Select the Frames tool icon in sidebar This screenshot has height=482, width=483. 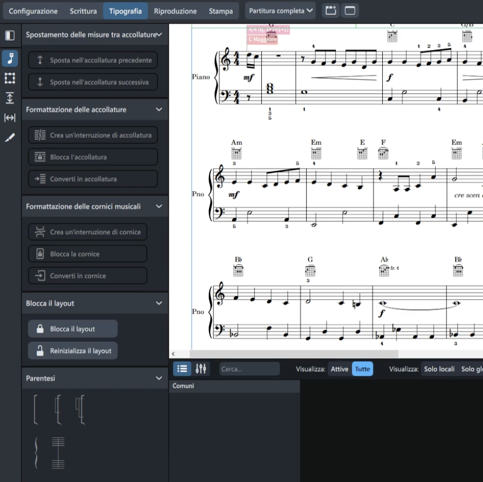[x=10, y=78]
